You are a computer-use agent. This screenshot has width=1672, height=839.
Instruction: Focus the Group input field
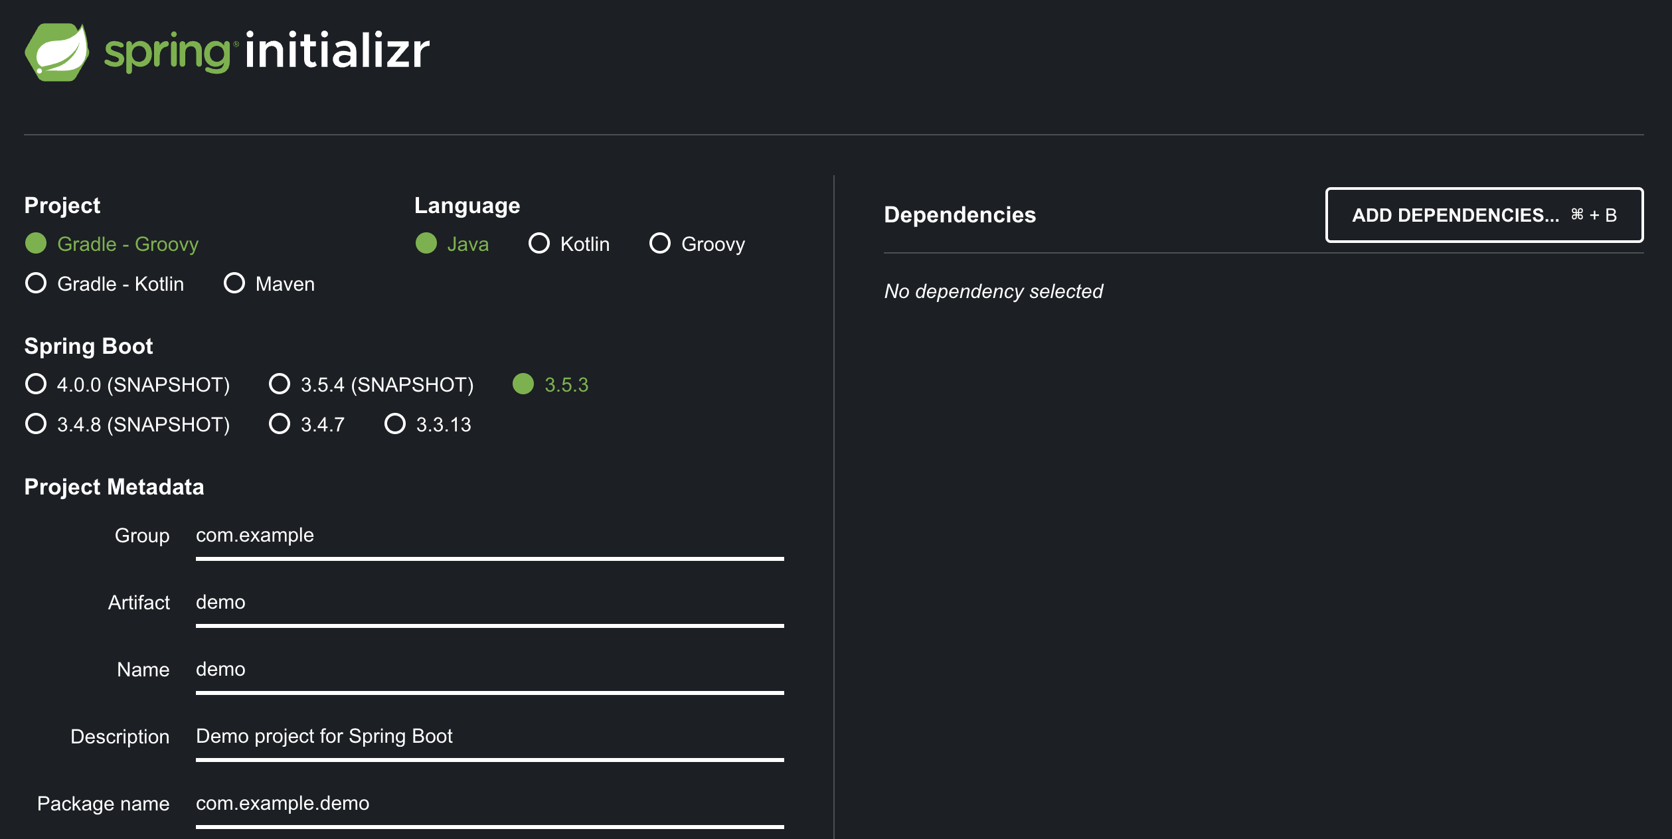coord(489,536)
